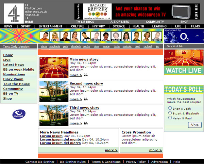Click the Endemol eye logo

[x=19, y=114]
